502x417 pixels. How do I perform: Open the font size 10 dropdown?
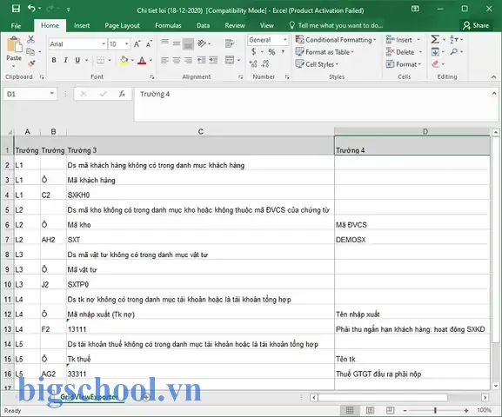click(127, 43)
